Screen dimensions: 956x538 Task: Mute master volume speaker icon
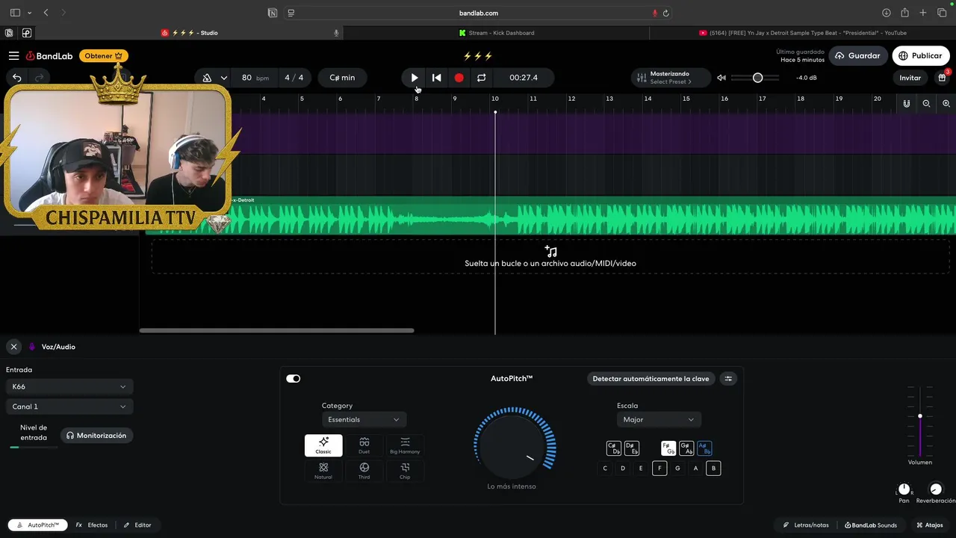coord(721,78)
